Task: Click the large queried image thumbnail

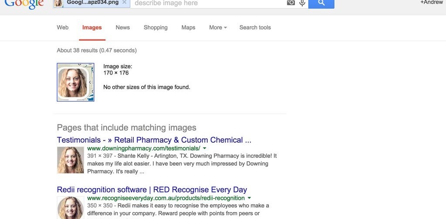Action: tap(75, 82)
